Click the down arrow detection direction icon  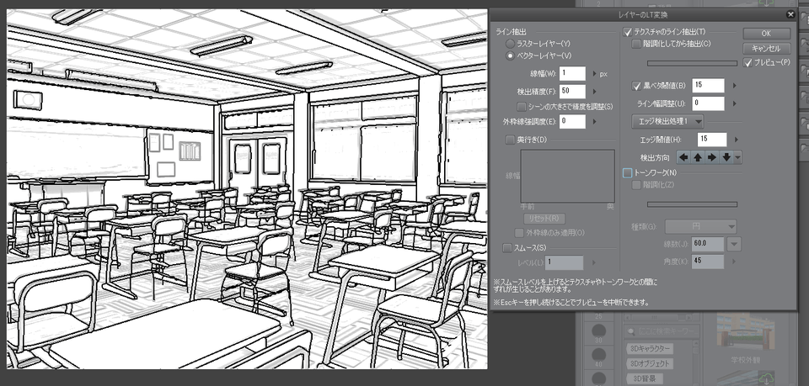click(726, 156)
